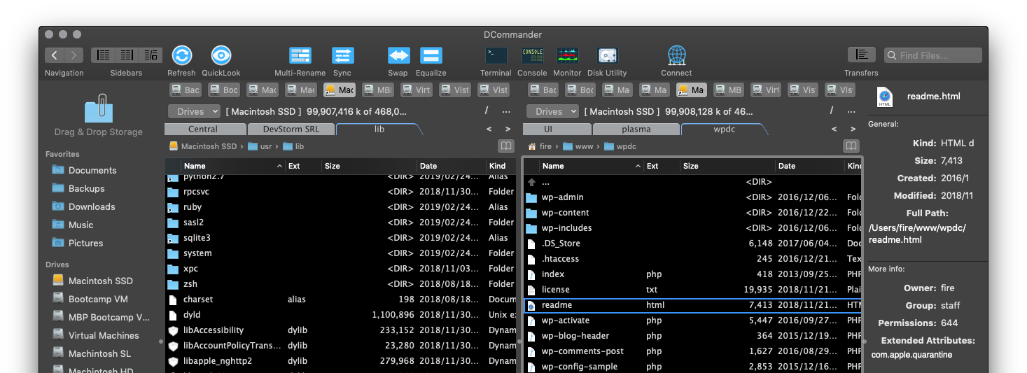Open Downloads in the Favorites sidebar
This screenshot has height=373, width=1027.
pos(92,206)
